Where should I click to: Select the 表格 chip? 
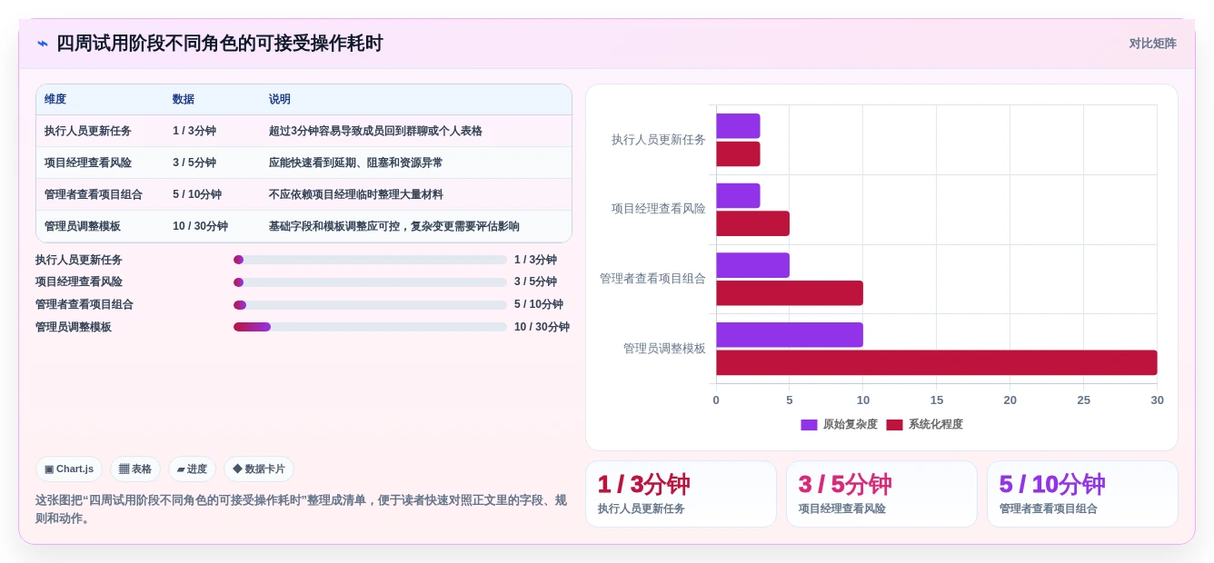click(135, 469)
